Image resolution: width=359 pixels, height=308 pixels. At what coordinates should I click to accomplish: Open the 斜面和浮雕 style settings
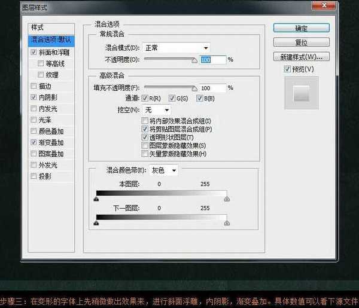54,53
